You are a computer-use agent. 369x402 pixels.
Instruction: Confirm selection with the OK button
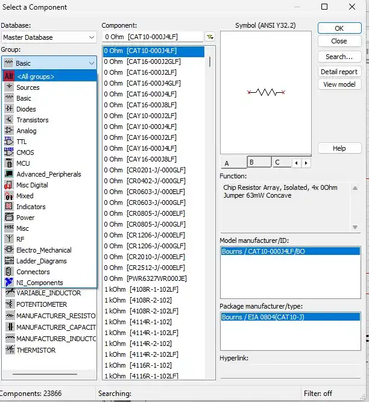click(x=339, y=28)
